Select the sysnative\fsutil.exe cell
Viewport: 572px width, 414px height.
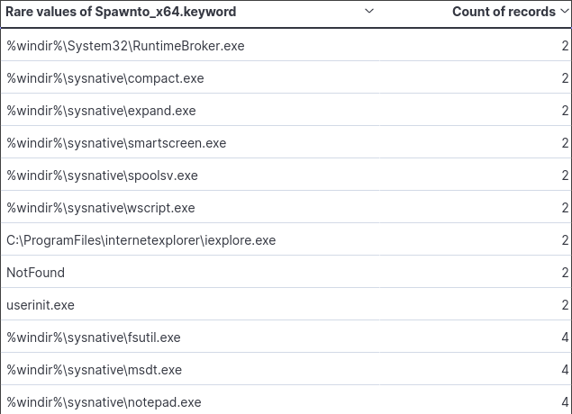pyautogui.click(x=94, y=337)
